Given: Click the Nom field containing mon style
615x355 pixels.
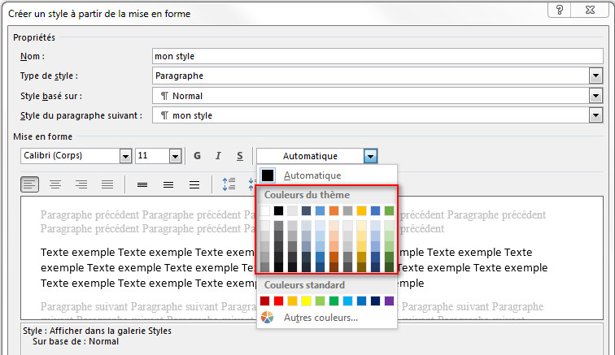Looking at the screenshot, I should coord(370,56).
